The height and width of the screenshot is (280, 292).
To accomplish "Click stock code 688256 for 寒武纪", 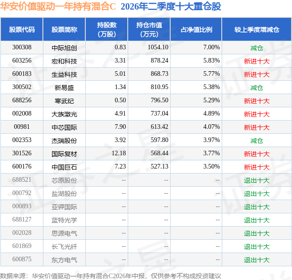I will [x=22, y=100].
